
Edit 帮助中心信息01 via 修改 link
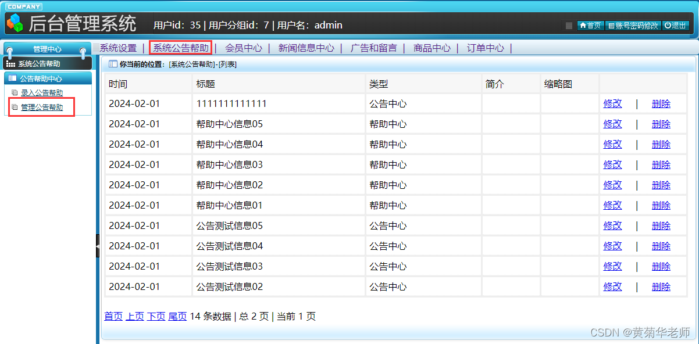[x=612, y=206]
